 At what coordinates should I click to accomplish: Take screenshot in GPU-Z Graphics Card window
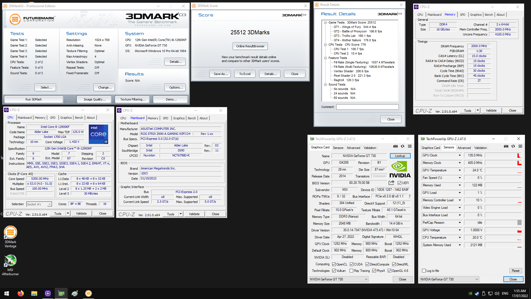[x=395, y=146]
